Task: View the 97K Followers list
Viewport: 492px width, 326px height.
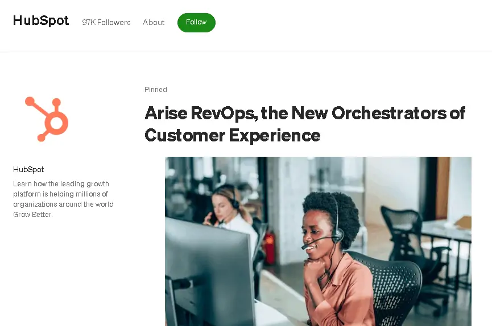Action: point(106,23)
